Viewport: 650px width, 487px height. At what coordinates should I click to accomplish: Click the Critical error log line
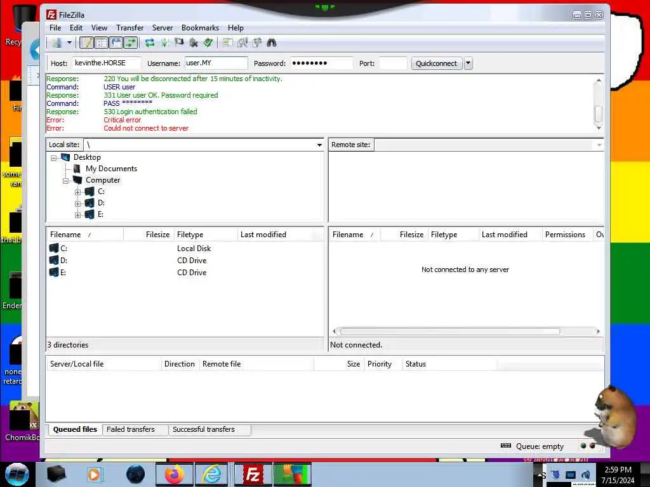click(x=122, y=120)
